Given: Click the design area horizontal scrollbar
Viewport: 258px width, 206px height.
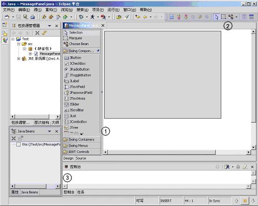Looking at the screenshot, I should (x=177, y=152).
